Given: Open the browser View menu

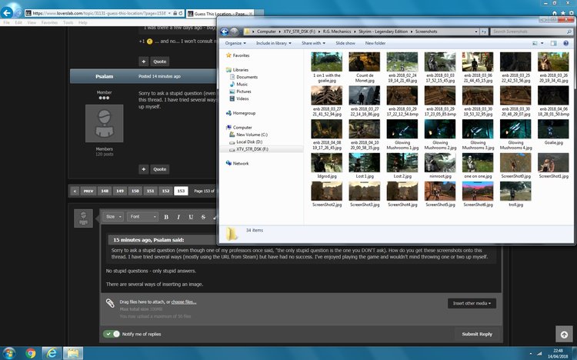Looking at the screenshot, I should 32,23.
